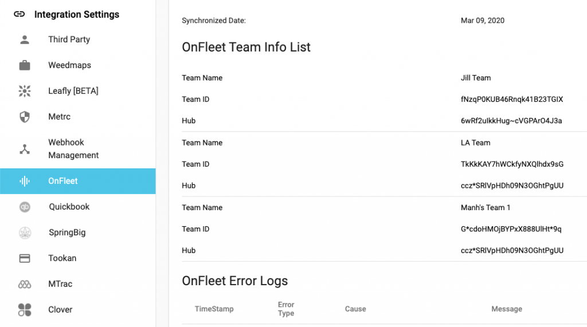Click the OnFleet waveform icon

(x=25, y=181)
